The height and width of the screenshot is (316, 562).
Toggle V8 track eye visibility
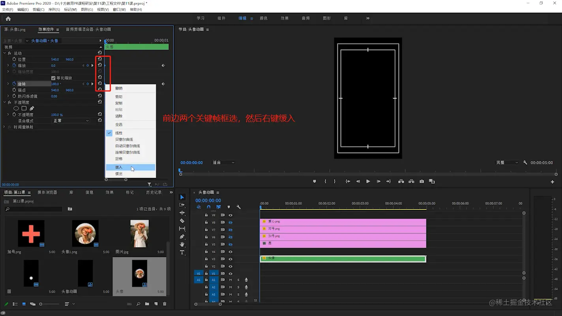[230, 223]
